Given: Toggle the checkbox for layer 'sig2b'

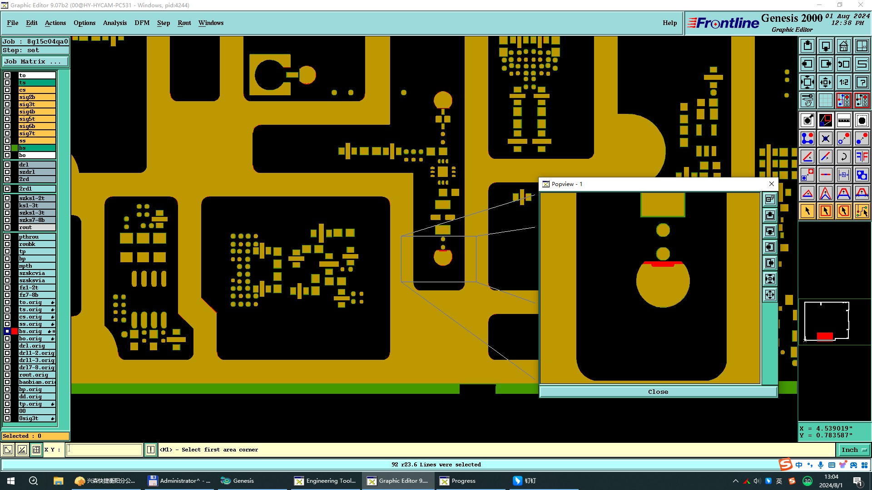Looking at the screenshot, I should [7, 97].
